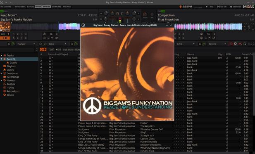Open the Reverb effect dropdown
Viewport: 255px width, 154px height.
pyautogui.click(x=217, y=44)
